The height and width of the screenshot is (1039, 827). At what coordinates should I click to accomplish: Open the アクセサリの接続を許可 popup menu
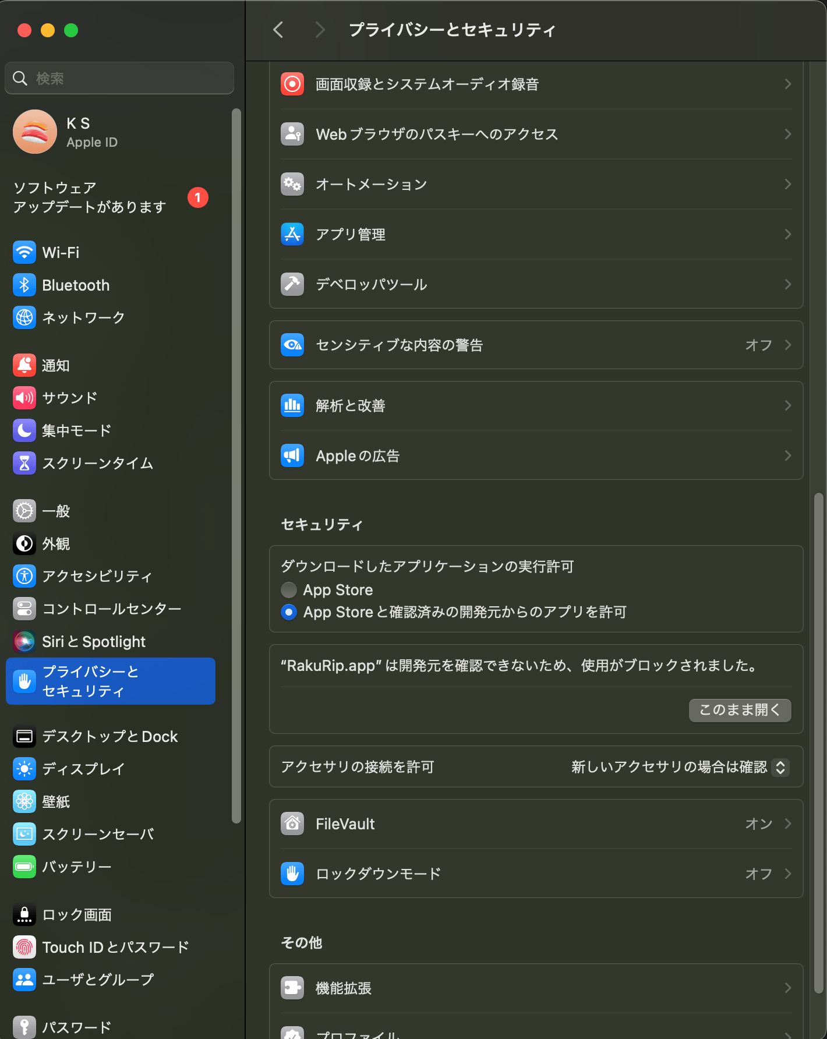pyautogui.click(x=780, y=767)
